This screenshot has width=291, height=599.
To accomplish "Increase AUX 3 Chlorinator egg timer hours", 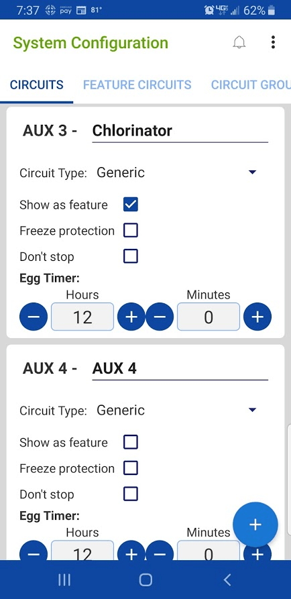I will coord(131,317).
